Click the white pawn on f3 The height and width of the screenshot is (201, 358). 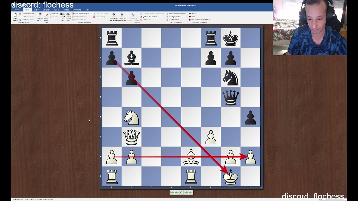pyautogui.click(x=211, y=137)
